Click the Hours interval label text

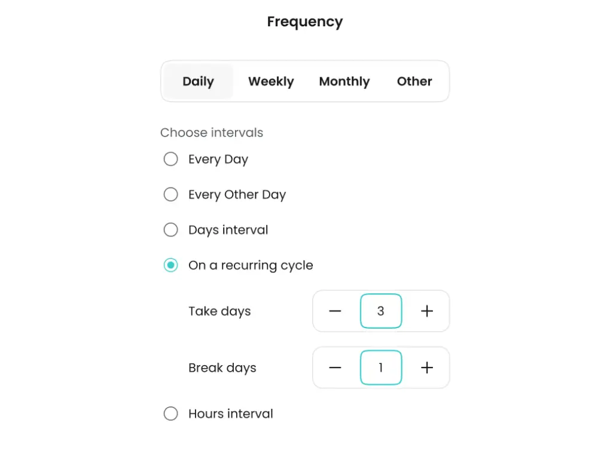click(x=231, y=414)
